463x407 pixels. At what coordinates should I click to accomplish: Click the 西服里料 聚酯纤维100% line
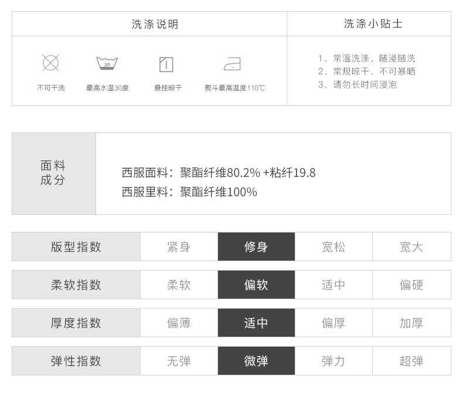click(189, 192)
